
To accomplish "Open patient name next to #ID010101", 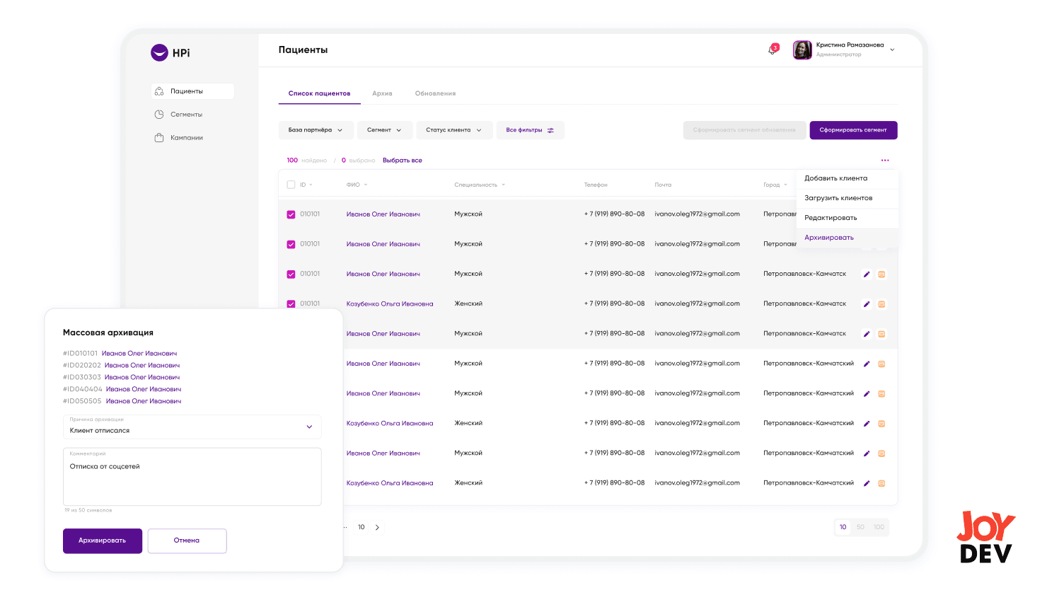I will [139, 354].
